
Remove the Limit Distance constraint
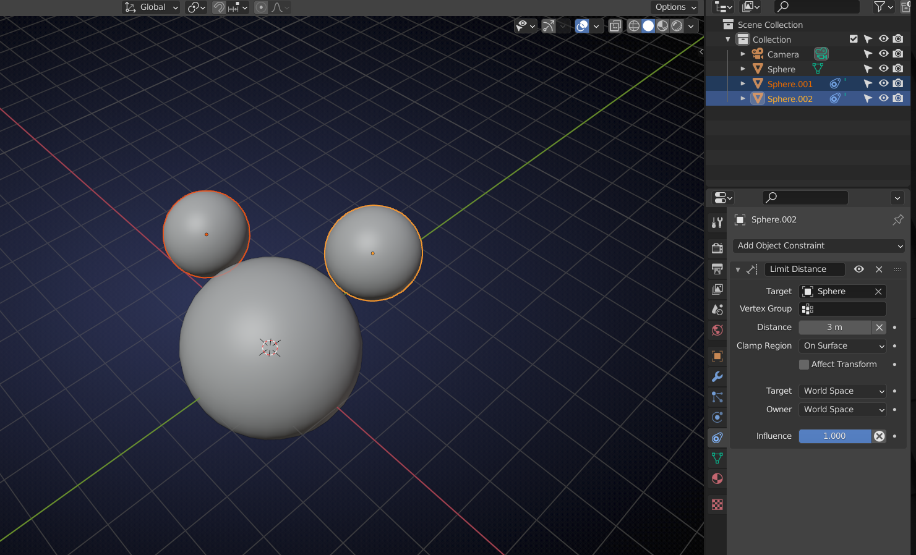click(879, 269)
